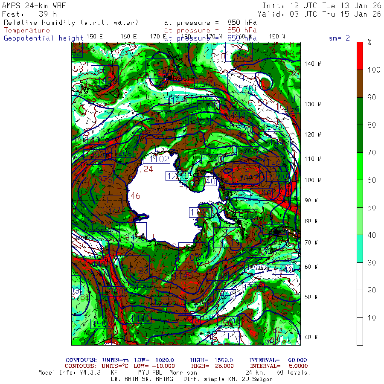Click the 'LOW= 1020.0' footer value
This screenshot has height=384, width=384.
tap(154, 360)
